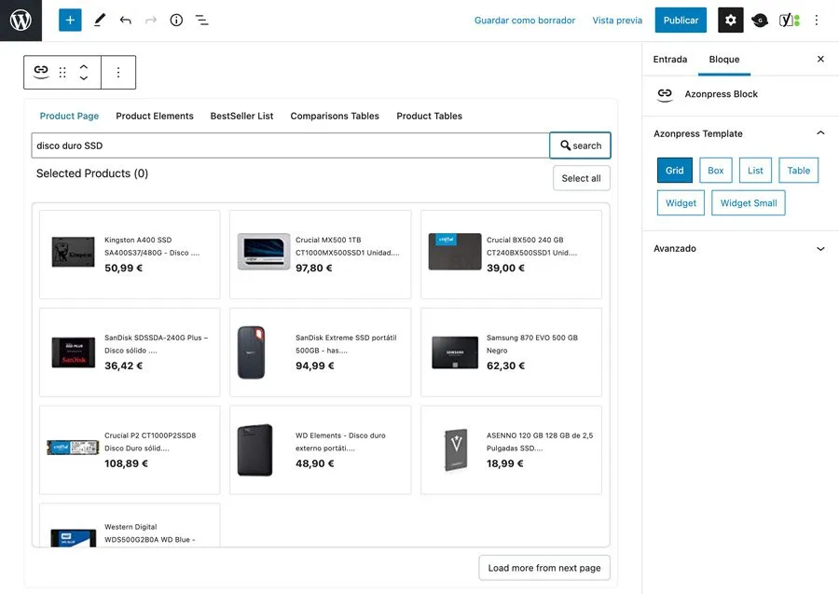This screenshot has height=594, width=839.
Task: Open document info details
Action: (x=176, y=21)
